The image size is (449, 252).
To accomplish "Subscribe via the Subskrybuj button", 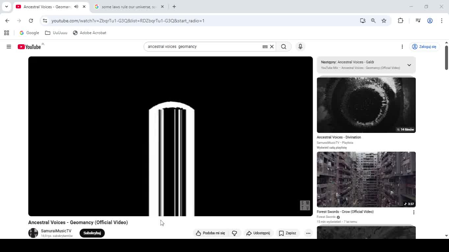I will click(x=92, y=233).
